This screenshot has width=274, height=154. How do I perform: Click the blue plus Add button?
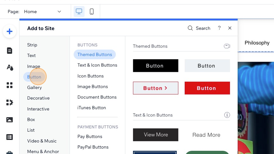pos(10,32)
